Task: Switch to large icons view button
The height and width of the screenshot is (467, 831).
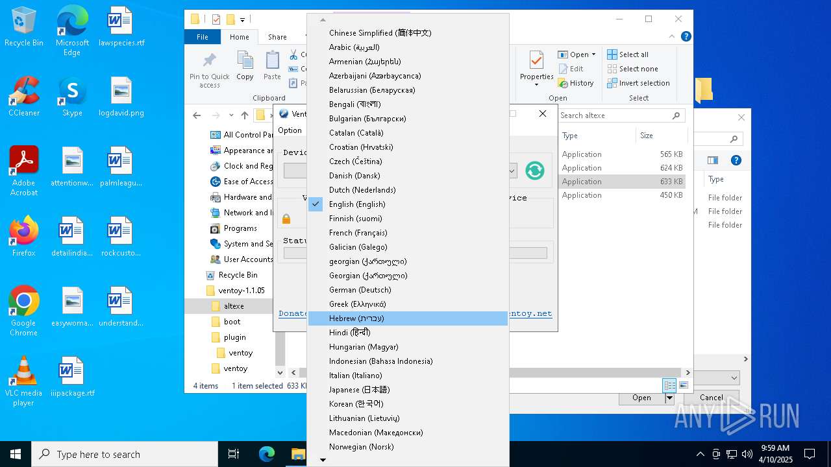Action: point(683,385)
